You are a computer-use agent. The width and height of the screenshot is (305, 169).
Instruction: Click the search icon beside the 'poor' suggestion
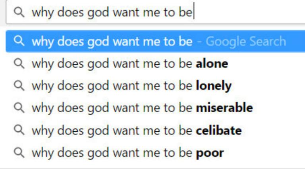19,153
